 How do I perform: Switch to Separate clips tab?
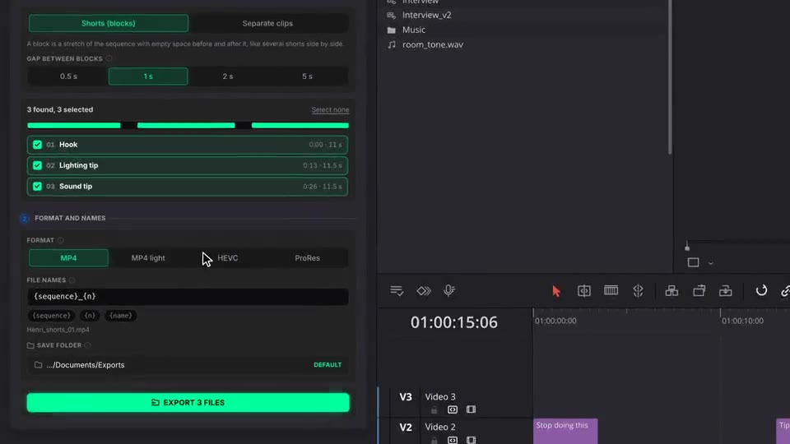[x=267, y=23]
